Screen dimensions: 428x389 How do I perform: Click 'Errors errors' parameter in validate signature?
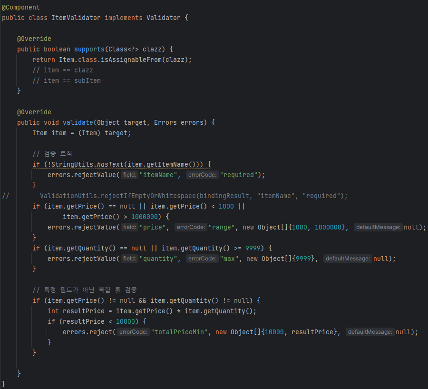point(178,122)
